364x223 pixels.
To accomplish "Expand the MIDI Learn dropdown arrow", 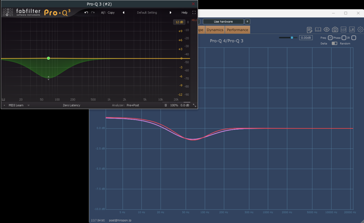I will coord(28,105).
